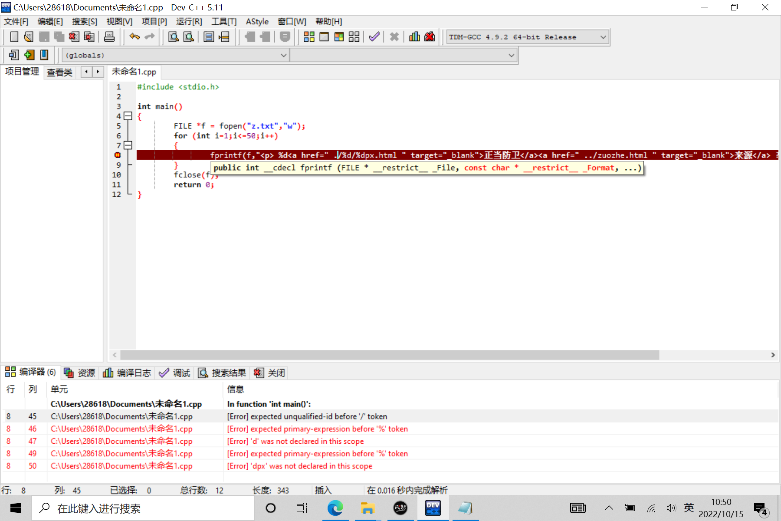Click the editor horizontal scrollbar thumb
Image resolution: width=781 pixels, height=521 pixels.
click(390, 355)
